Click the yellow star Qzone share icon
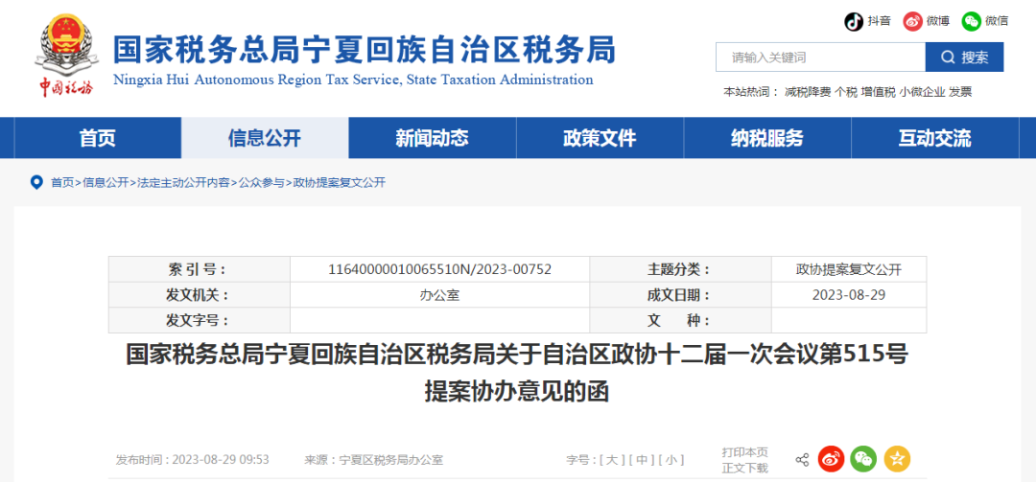The image size is (1036, 482). point(896,460)
